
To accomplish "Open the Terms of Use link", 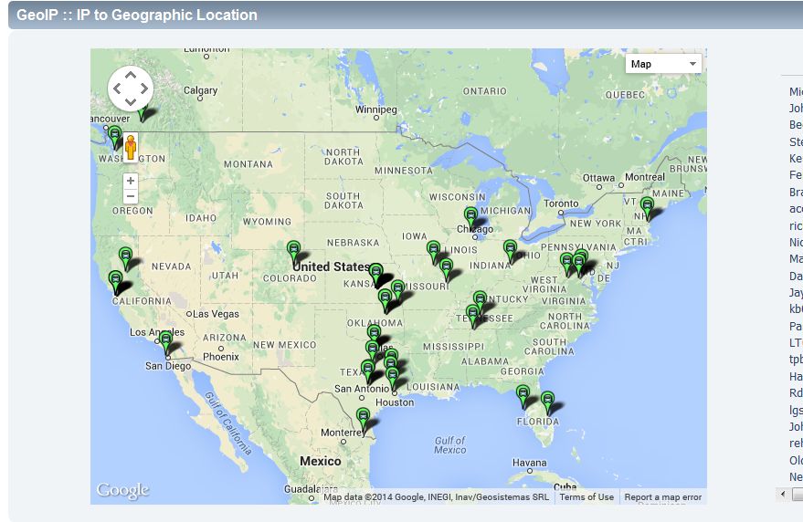I will (x=586, y=497).
